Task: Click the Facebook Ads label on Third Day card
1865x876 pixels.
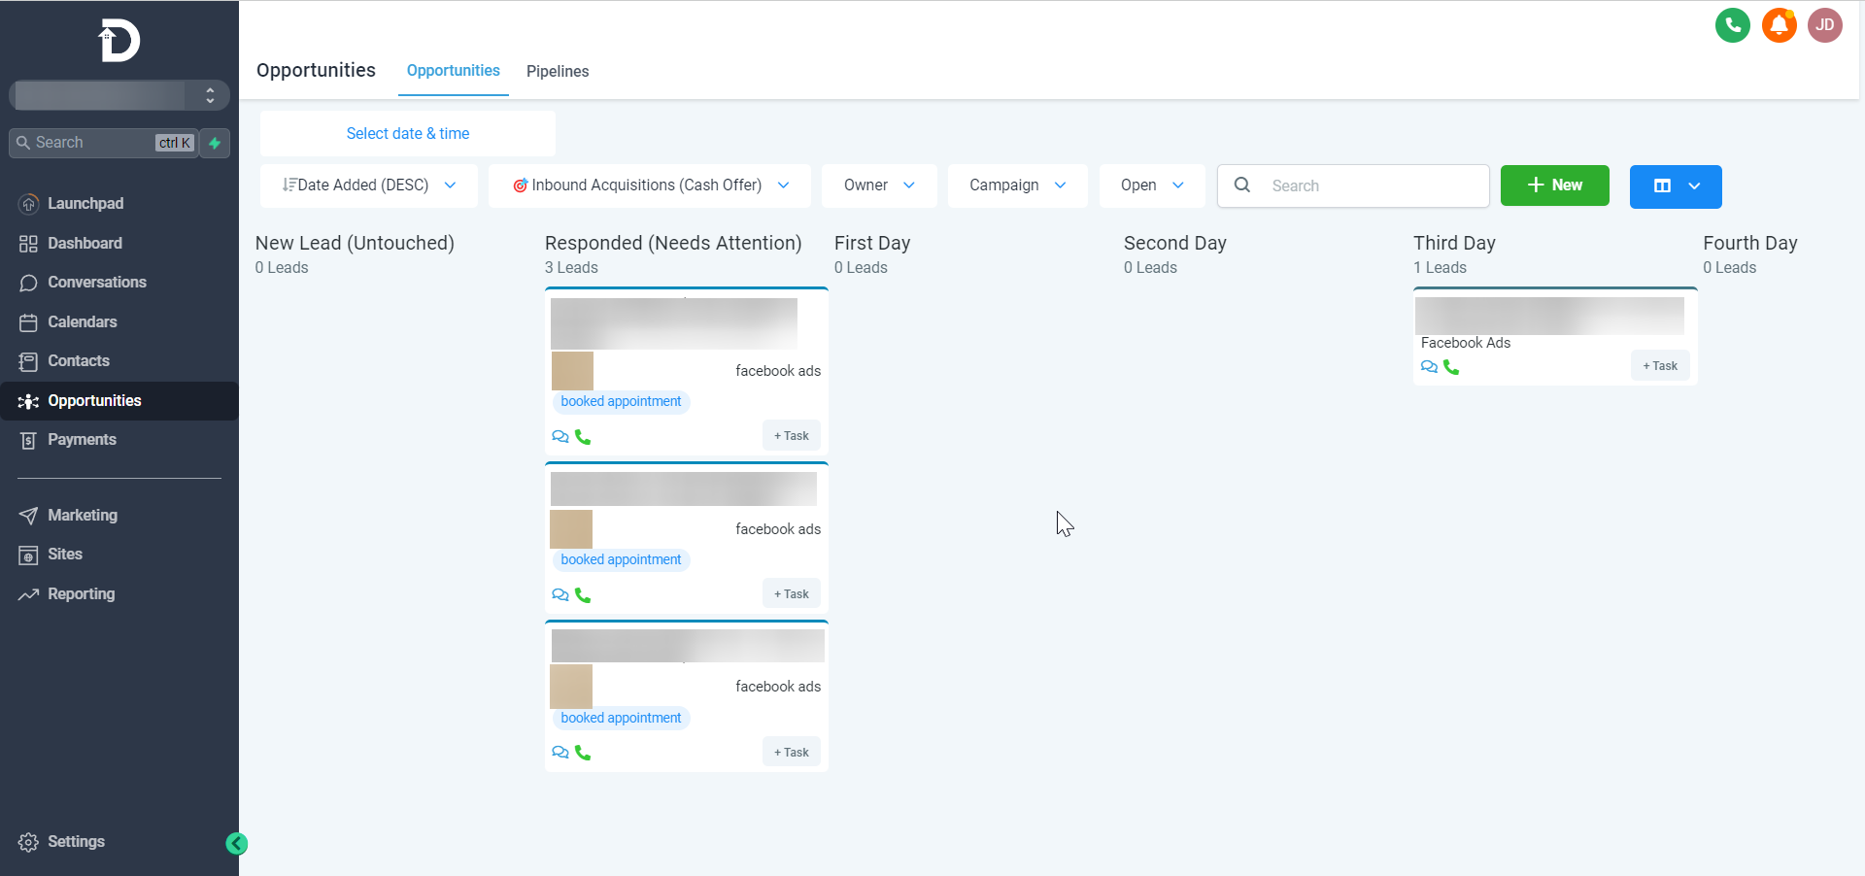Action: click(x=1466, y=343)
